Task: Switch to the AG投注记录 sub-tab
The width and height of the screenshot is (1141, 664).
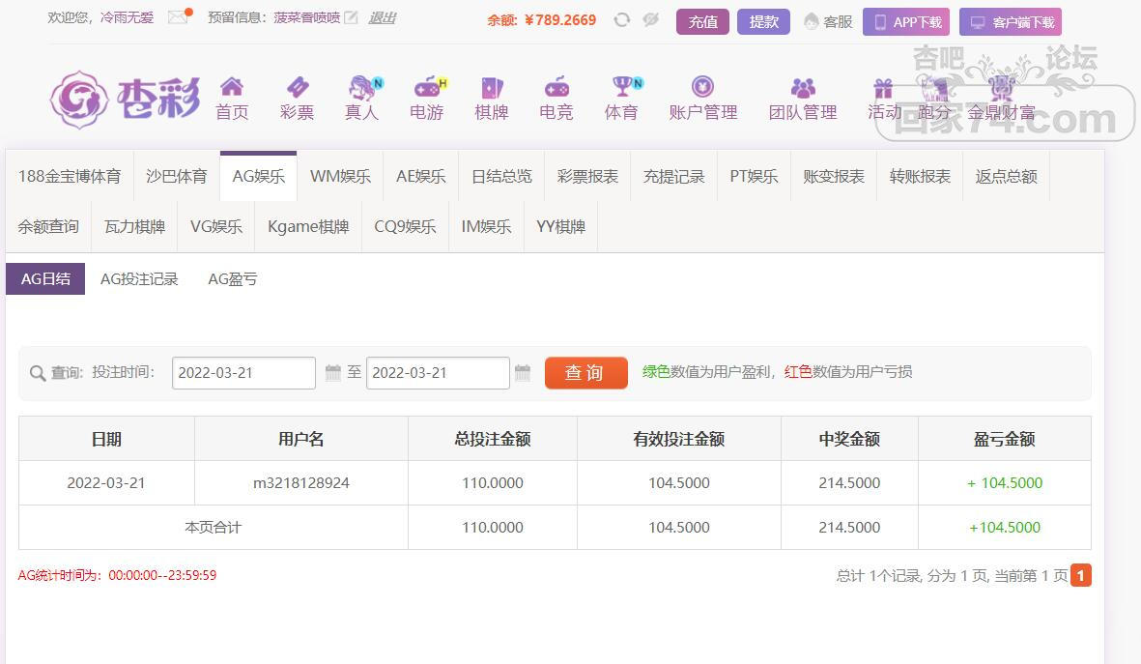Action: 139,279
